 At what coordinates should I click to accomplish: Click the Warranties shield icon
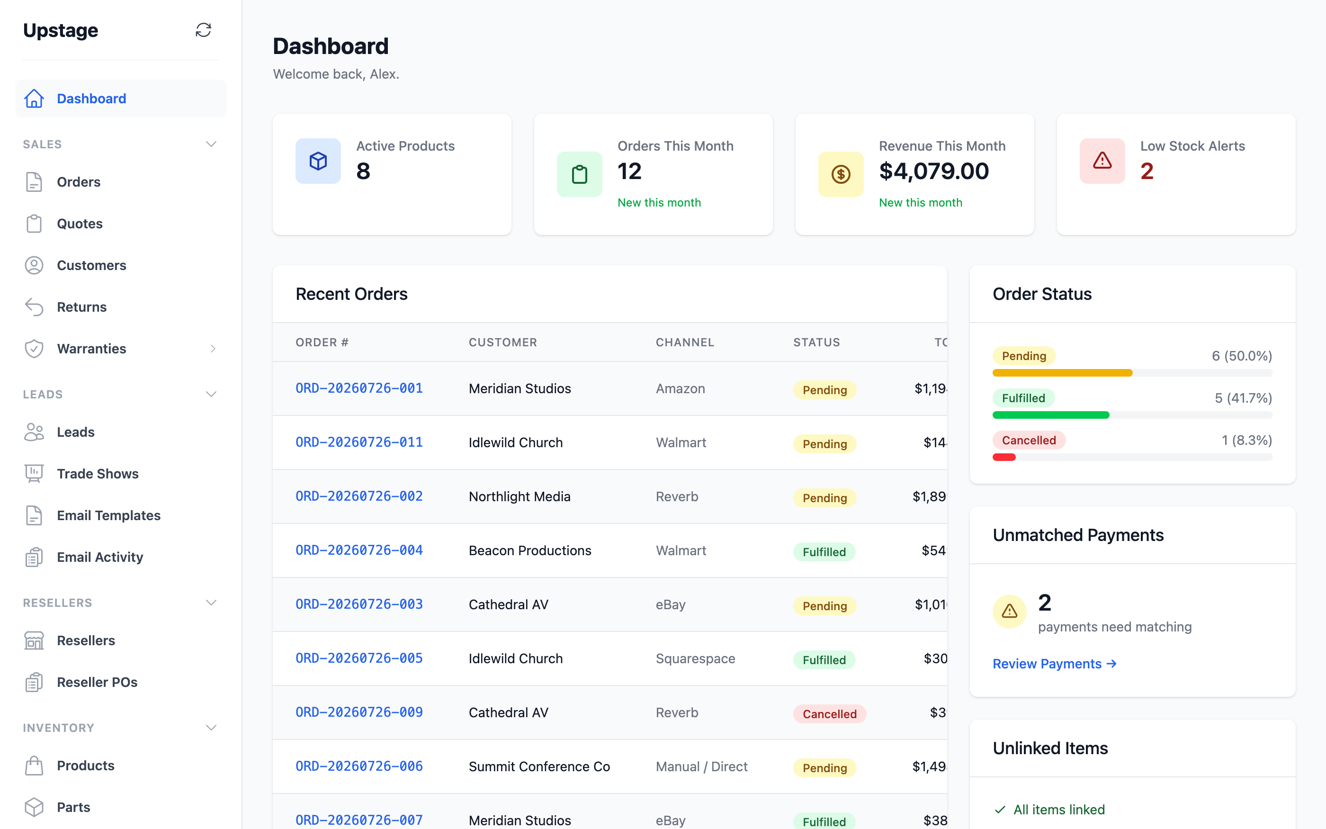[x=34, y=349]
